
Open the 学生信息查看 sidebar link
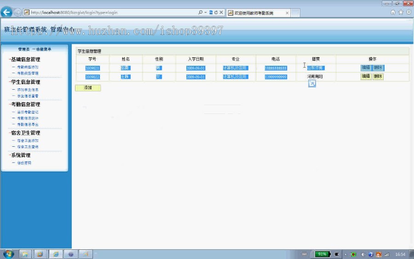(x=28, y=96)
